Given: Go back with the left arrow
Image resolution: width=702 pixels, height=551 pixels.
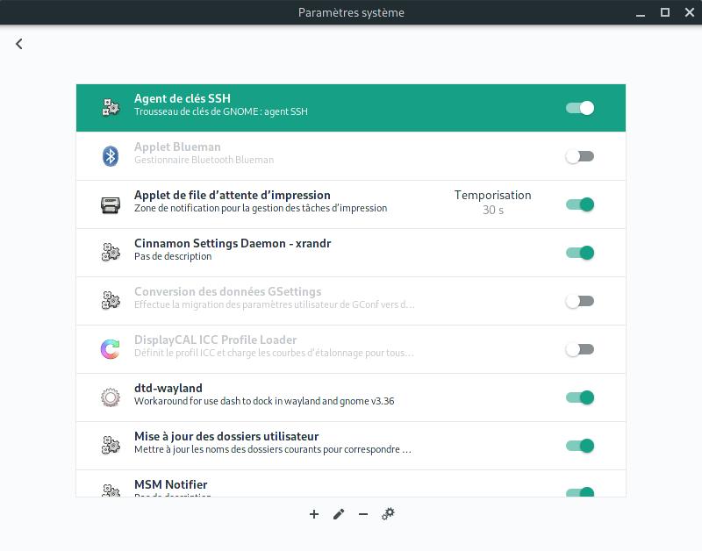Looking at the screenshot, I should pos(18,44).
